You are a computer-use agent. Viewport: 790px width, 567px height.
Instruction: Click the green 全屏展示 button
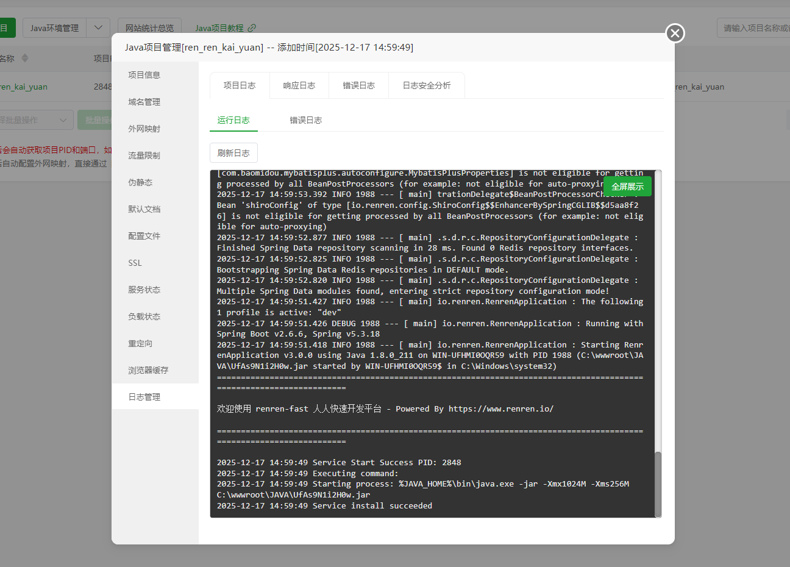(x=627, y=187)
